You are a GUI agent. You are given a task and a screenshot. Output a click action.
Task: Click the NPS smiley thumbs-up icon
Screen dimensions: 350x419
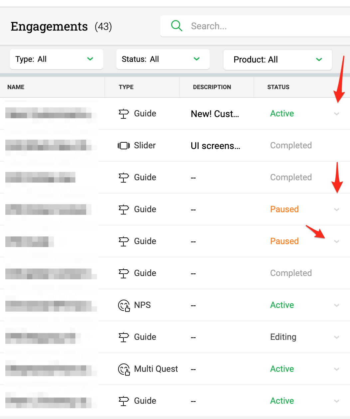(124, 306)
